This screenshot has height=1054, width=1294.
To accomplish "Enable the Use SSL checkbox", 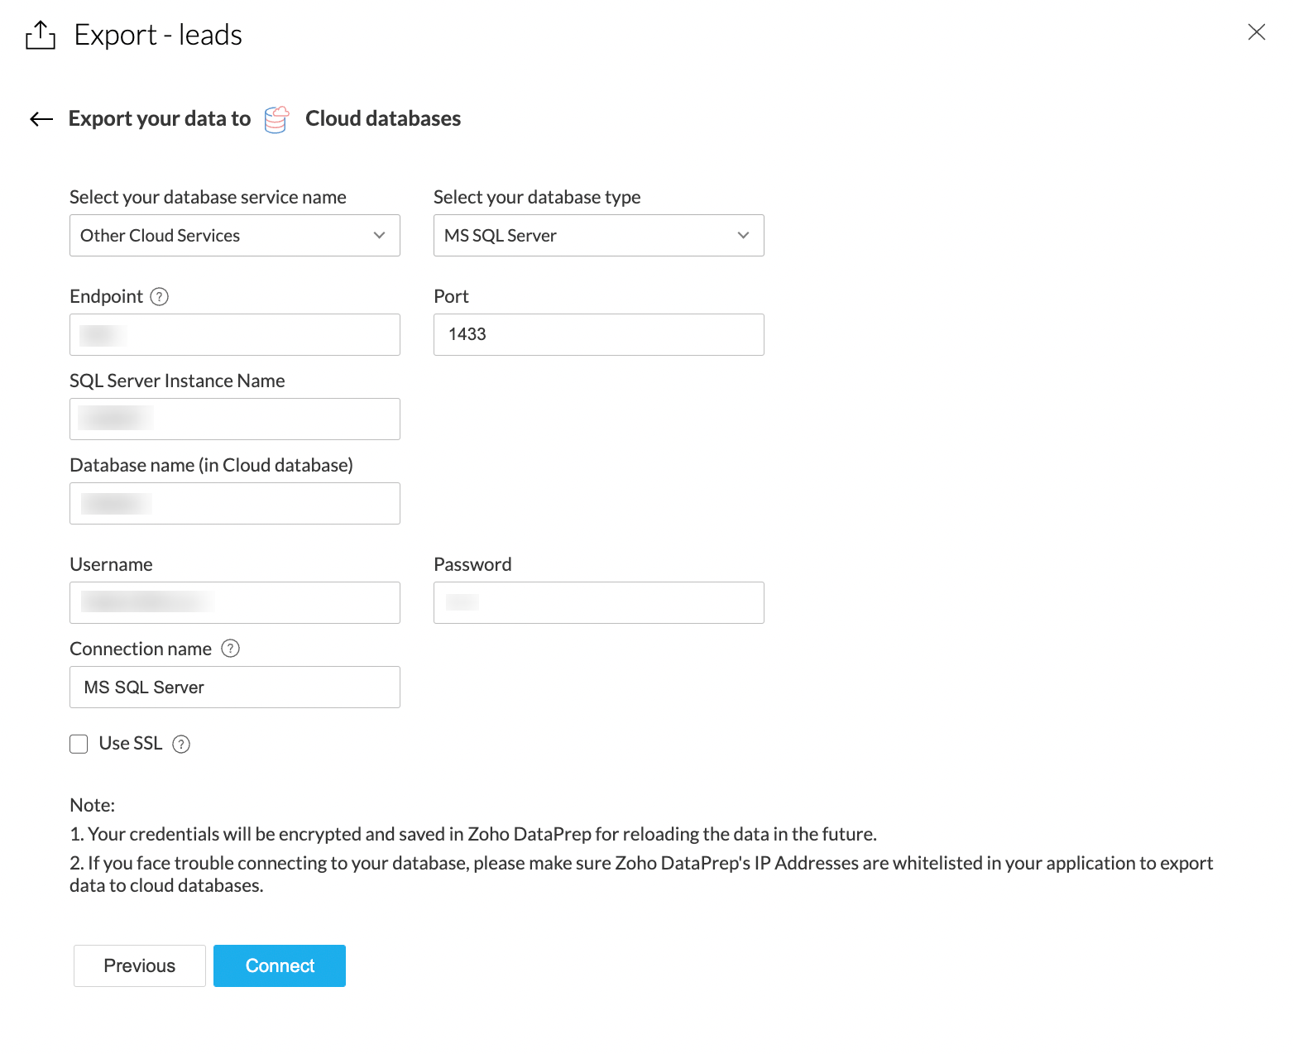I will pos(79,745).
